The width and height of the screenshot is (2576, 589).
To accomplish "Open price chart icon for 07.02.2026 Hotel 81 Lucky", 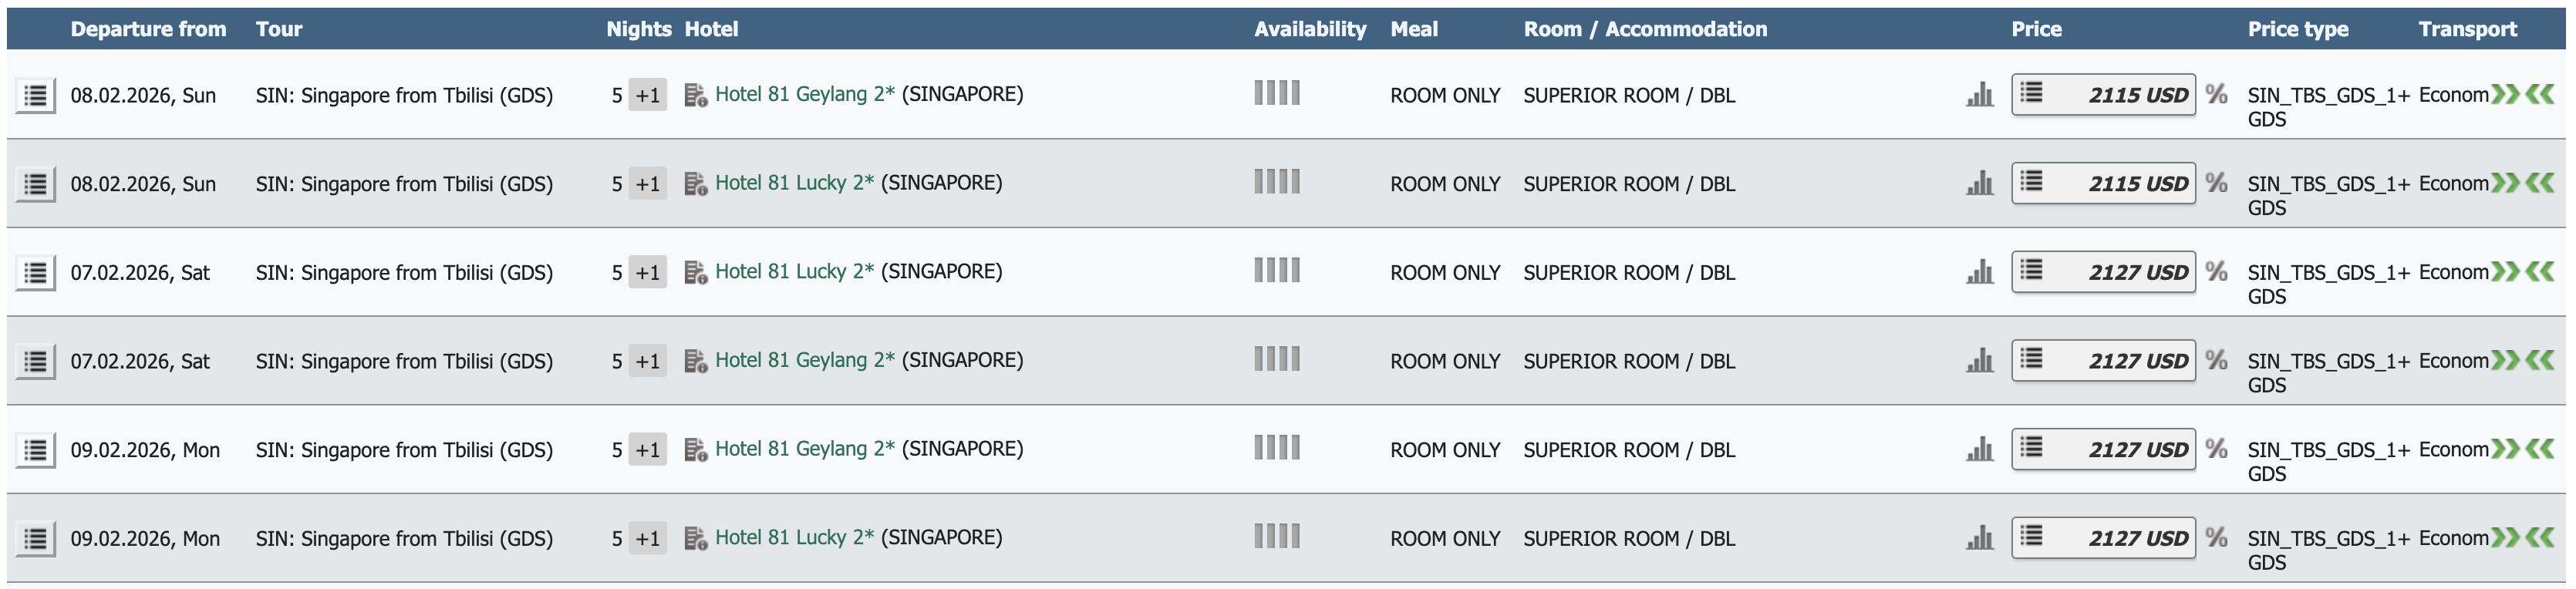I will (x=1979, y=273).
